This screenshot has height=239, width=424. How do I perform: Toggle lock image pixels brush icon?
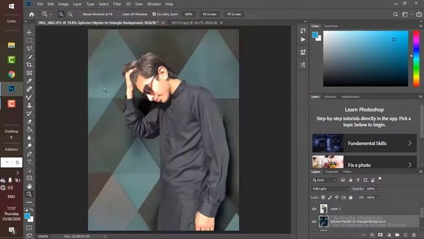tap(330, 198)
